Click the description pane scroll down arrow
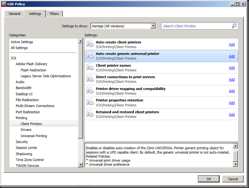Viewport: 249px width, 188px height. point(235,164)
